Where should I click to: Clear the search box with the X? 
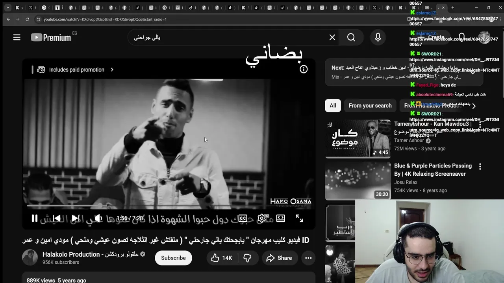pos(332,37)
